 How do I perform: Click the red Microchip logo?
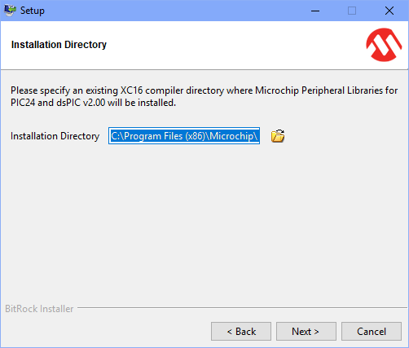coord(384,45)
